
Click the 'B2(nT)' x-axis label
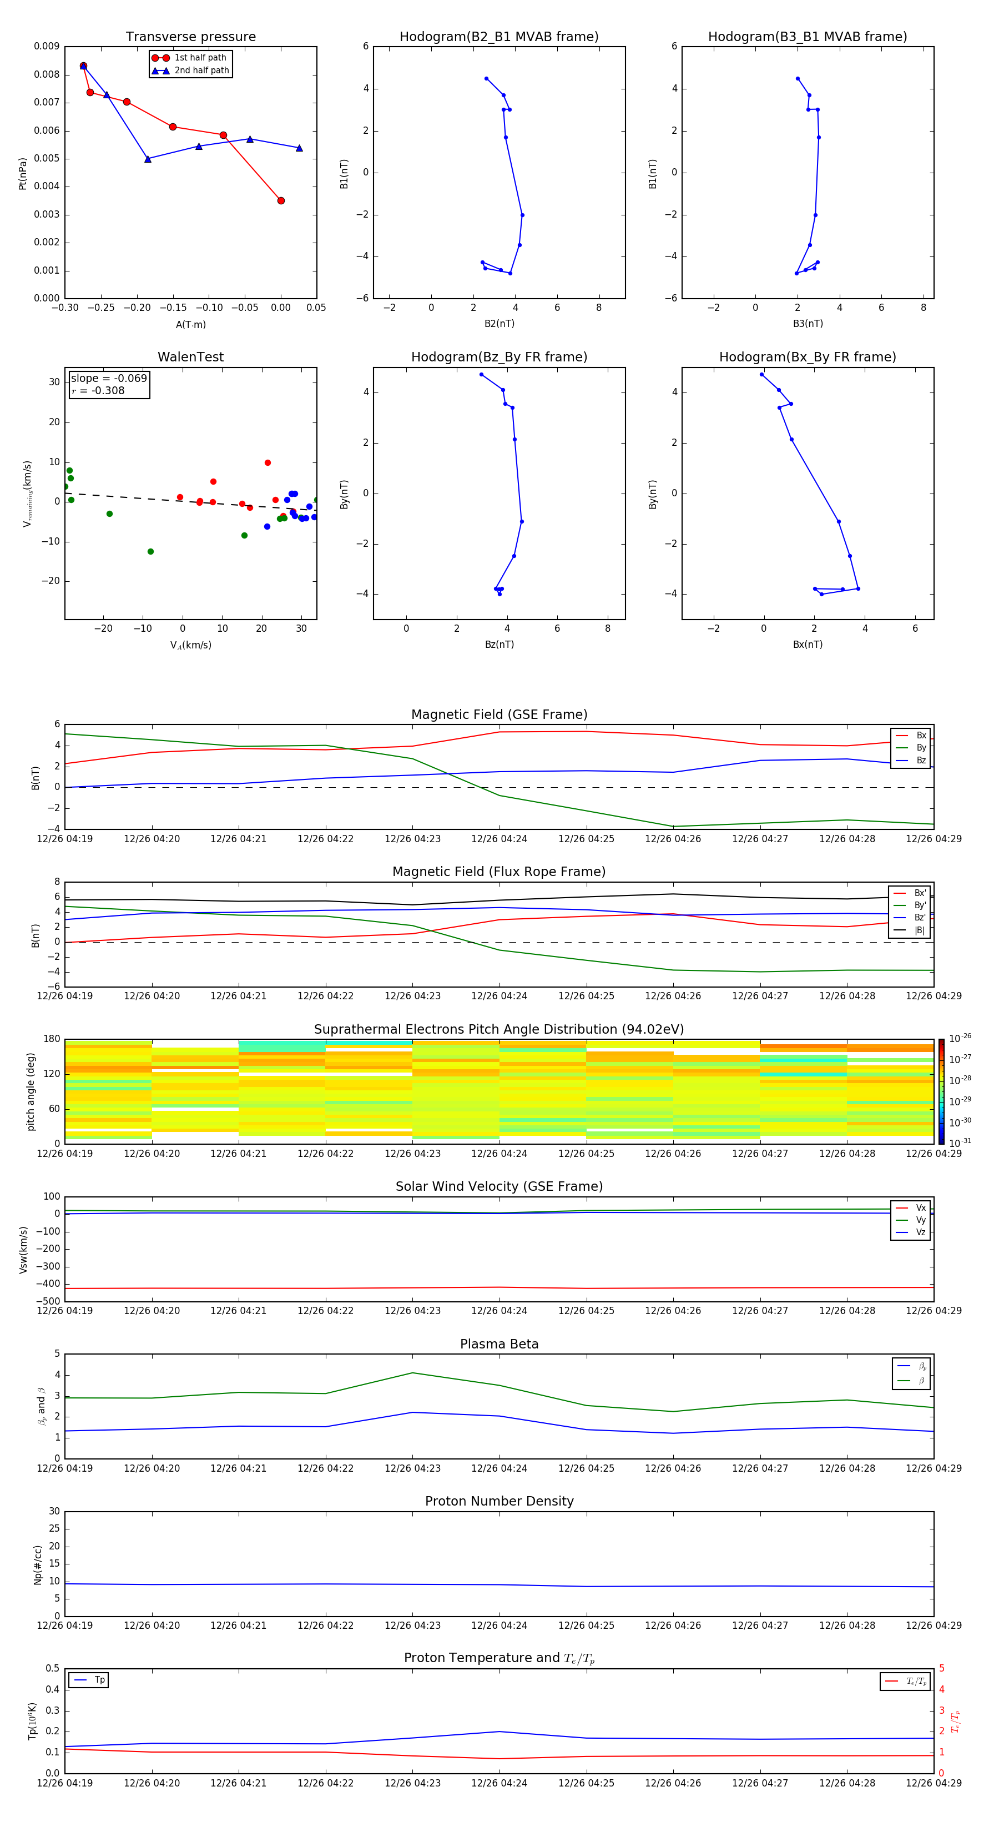[499, 324]
